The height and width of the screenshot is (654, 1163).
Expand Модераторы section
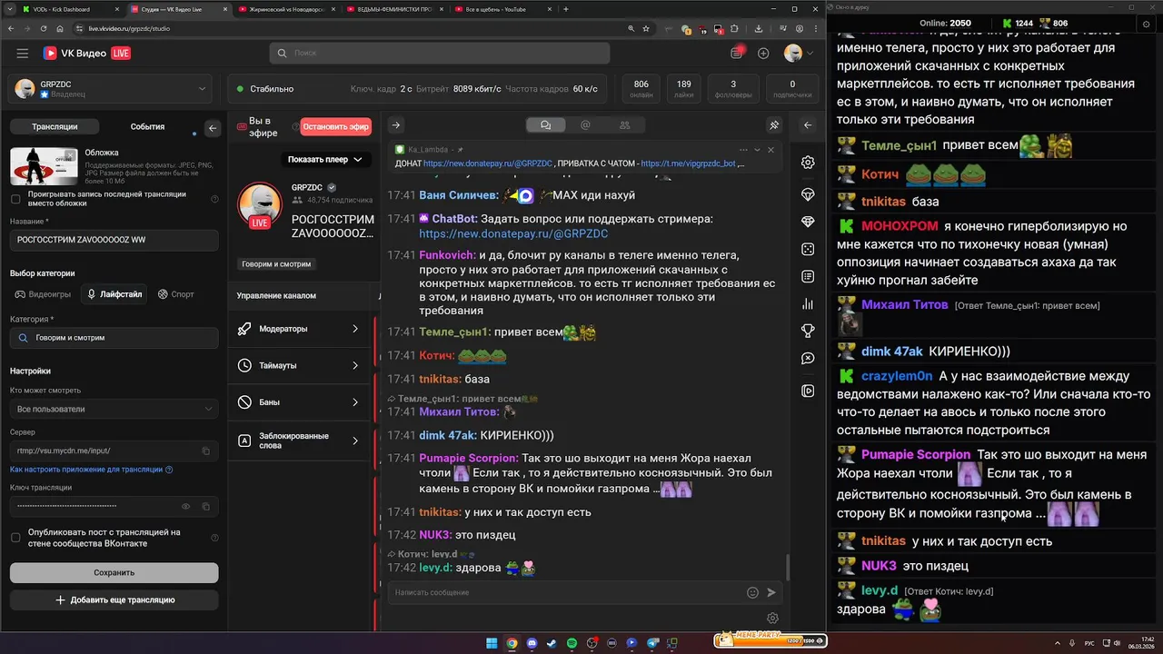tap(300, 329)
